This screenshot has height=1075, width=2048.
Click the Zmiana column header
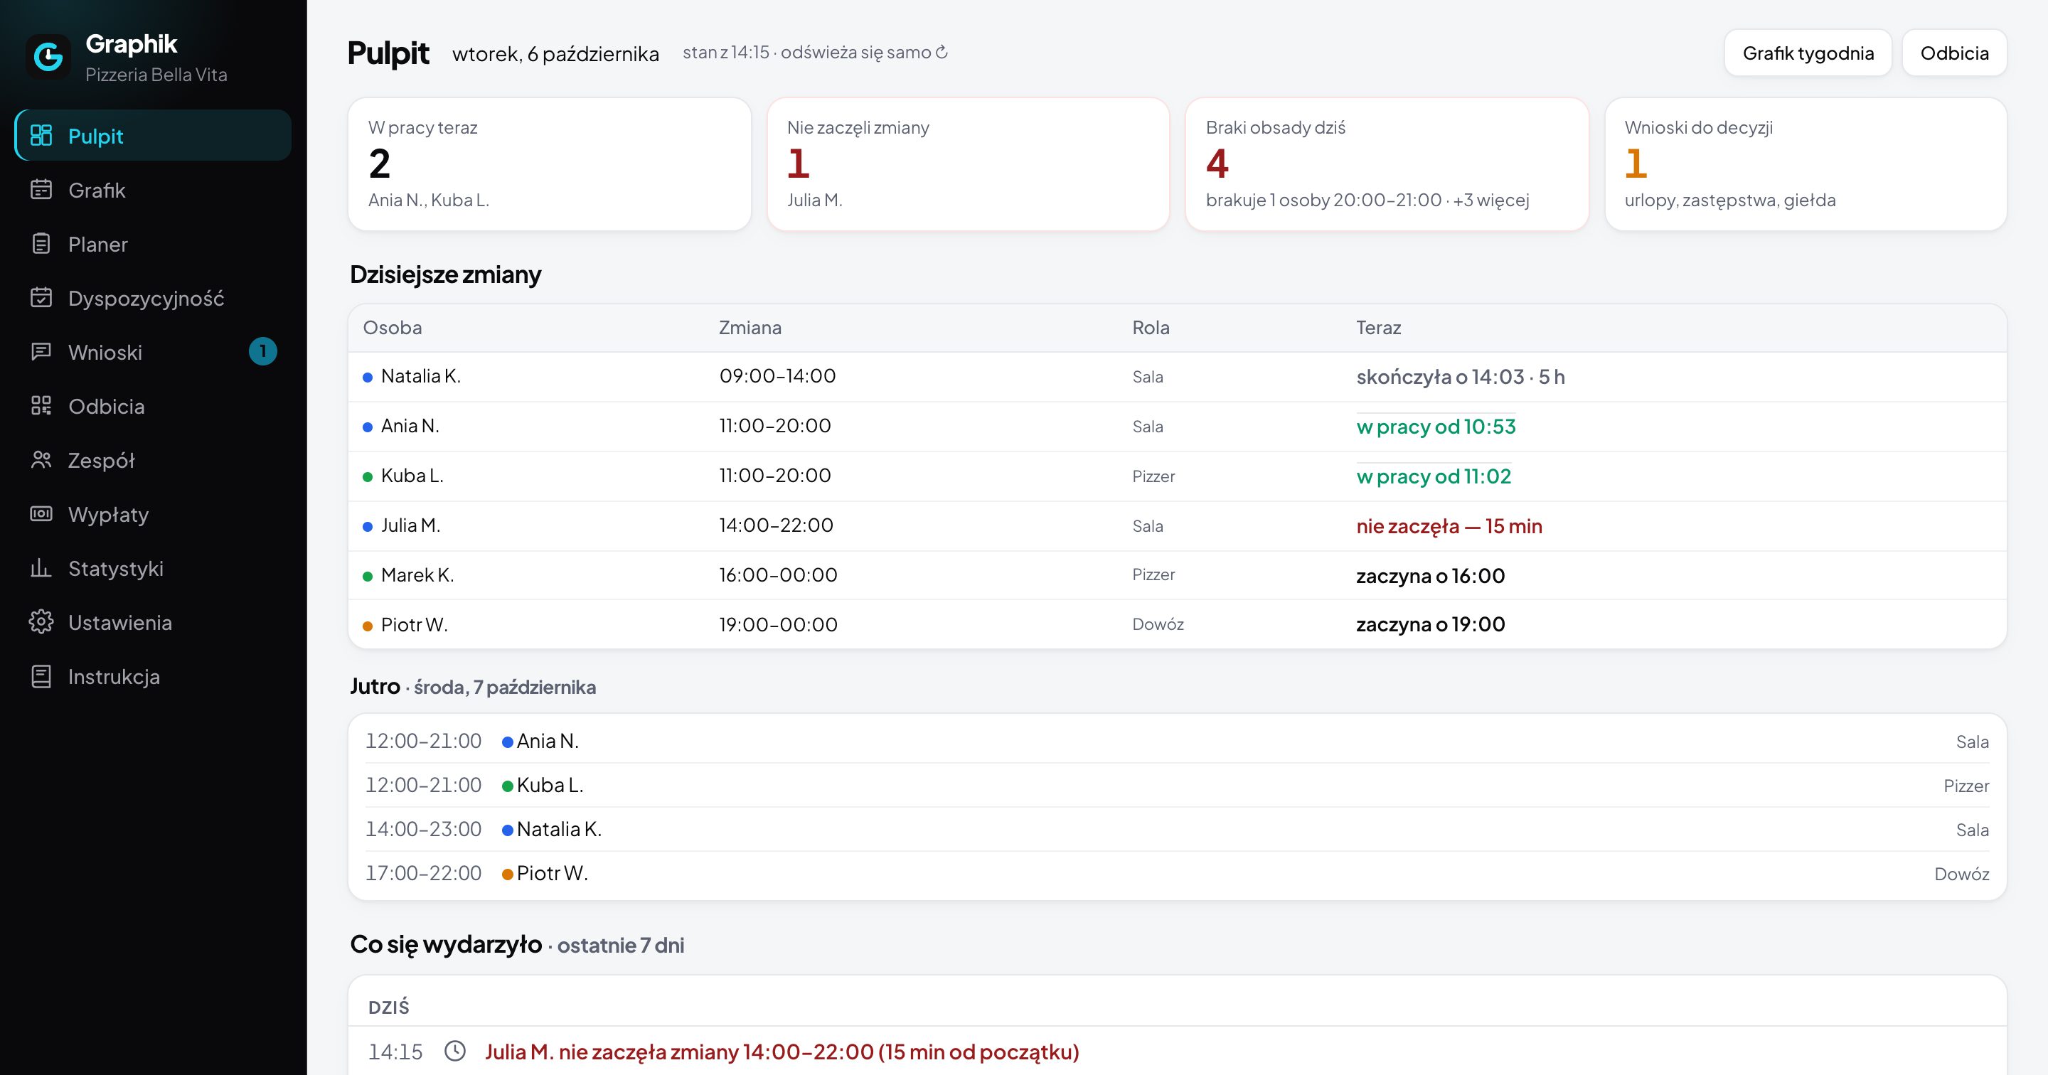point(750,328)
